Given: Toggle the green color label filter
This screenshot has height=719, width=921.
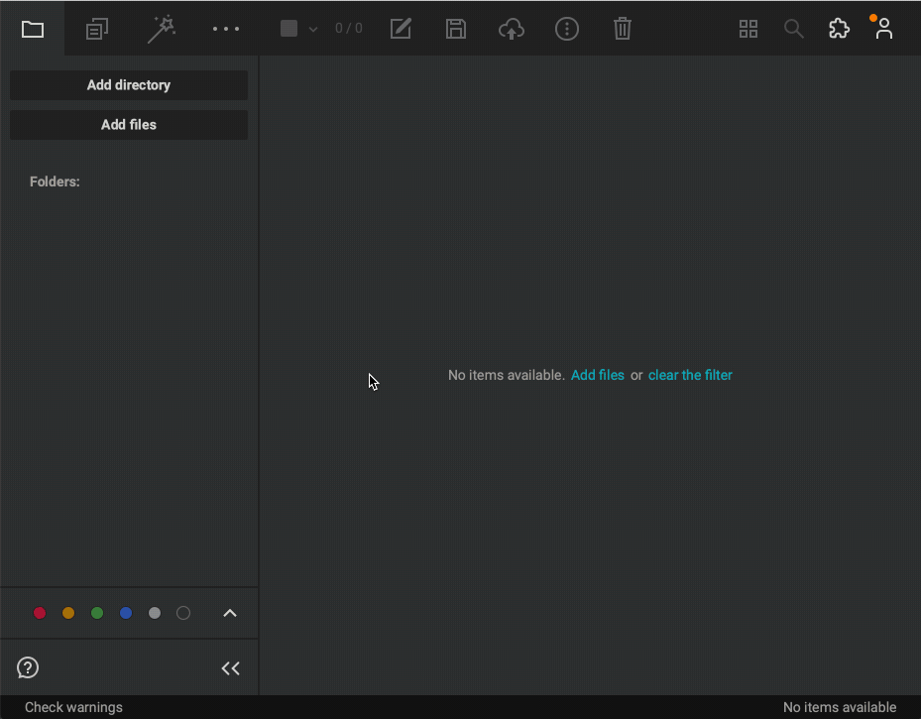Looking at the screenshot, I should pos(97,613).
